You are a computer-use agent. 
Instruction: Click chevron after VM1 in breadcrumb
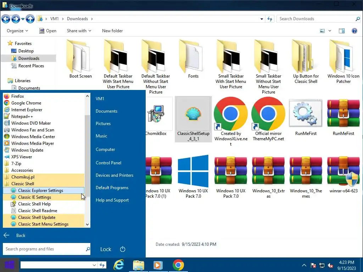point(63,19)
